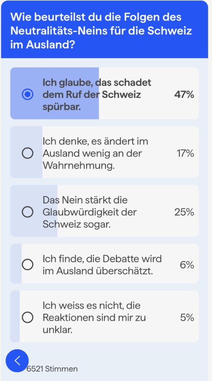Image resolution: width=212 pixels, height=381 pixels.
Task: Click the light progress bar of 25% option
Action: pyautogui.click(x=34, y=211)
